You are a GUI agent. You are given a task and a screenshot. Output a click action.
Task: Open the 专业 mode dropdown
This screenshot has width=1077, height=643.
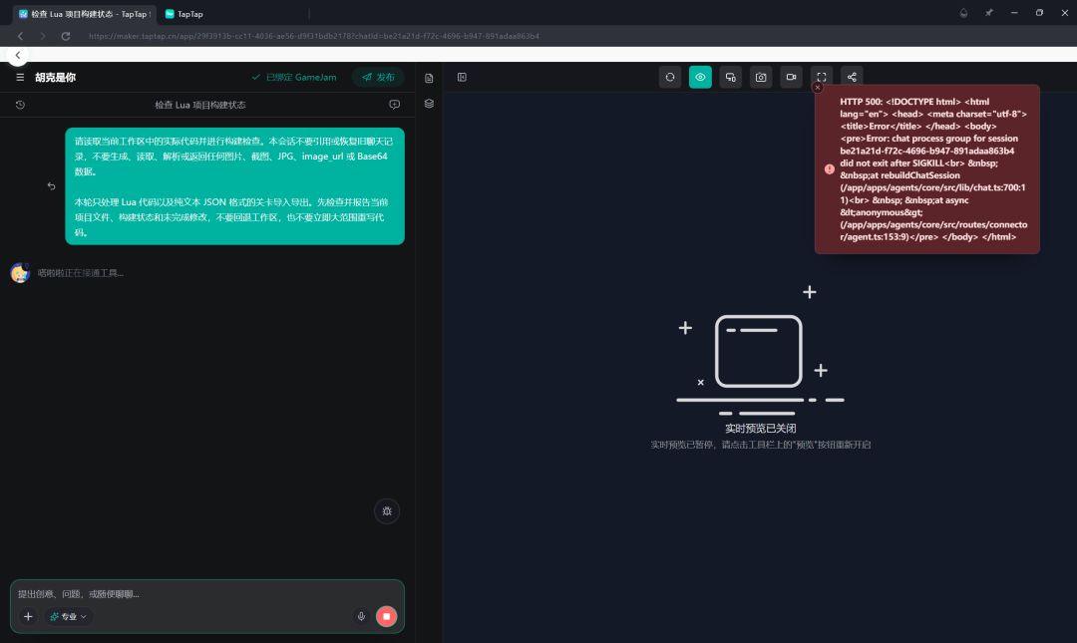(x=68, y=617)
